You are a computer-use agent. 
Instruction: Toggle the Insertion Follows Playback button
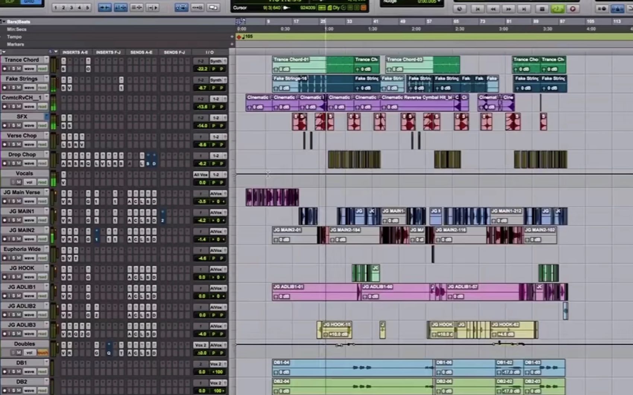pos(152,7)
